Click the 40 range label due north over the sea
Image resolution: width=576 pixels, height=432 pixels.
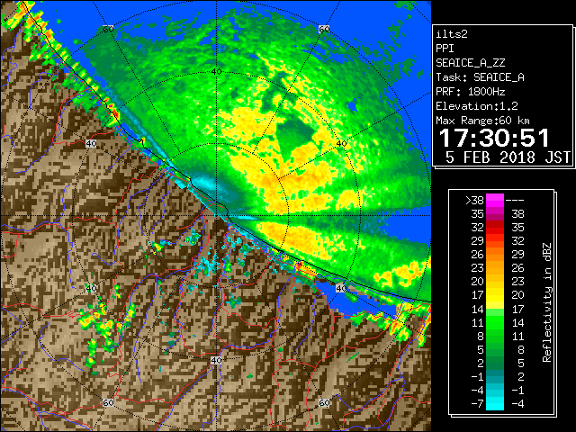coord(217,71)
